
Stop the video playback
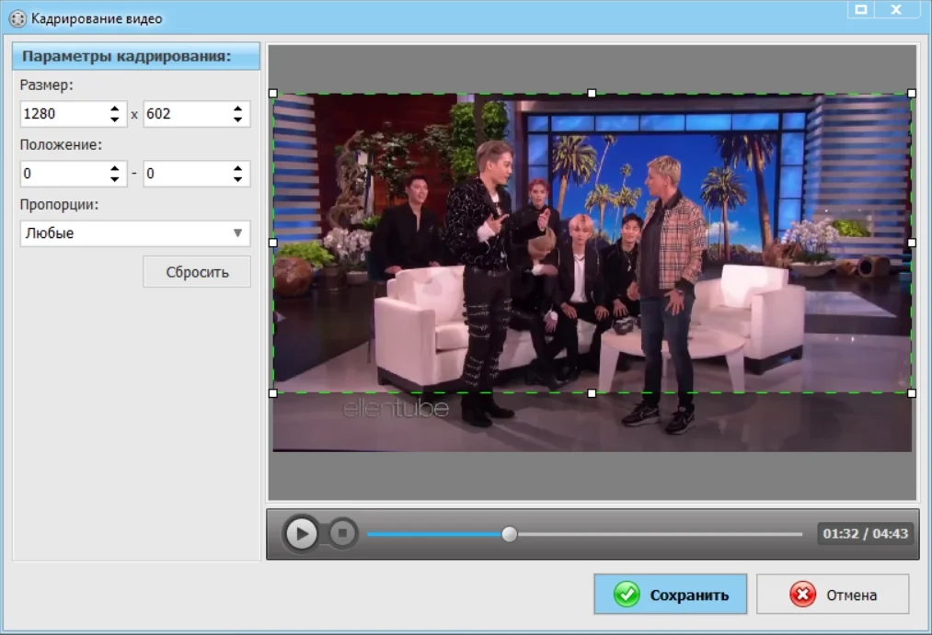pos(342,533)
